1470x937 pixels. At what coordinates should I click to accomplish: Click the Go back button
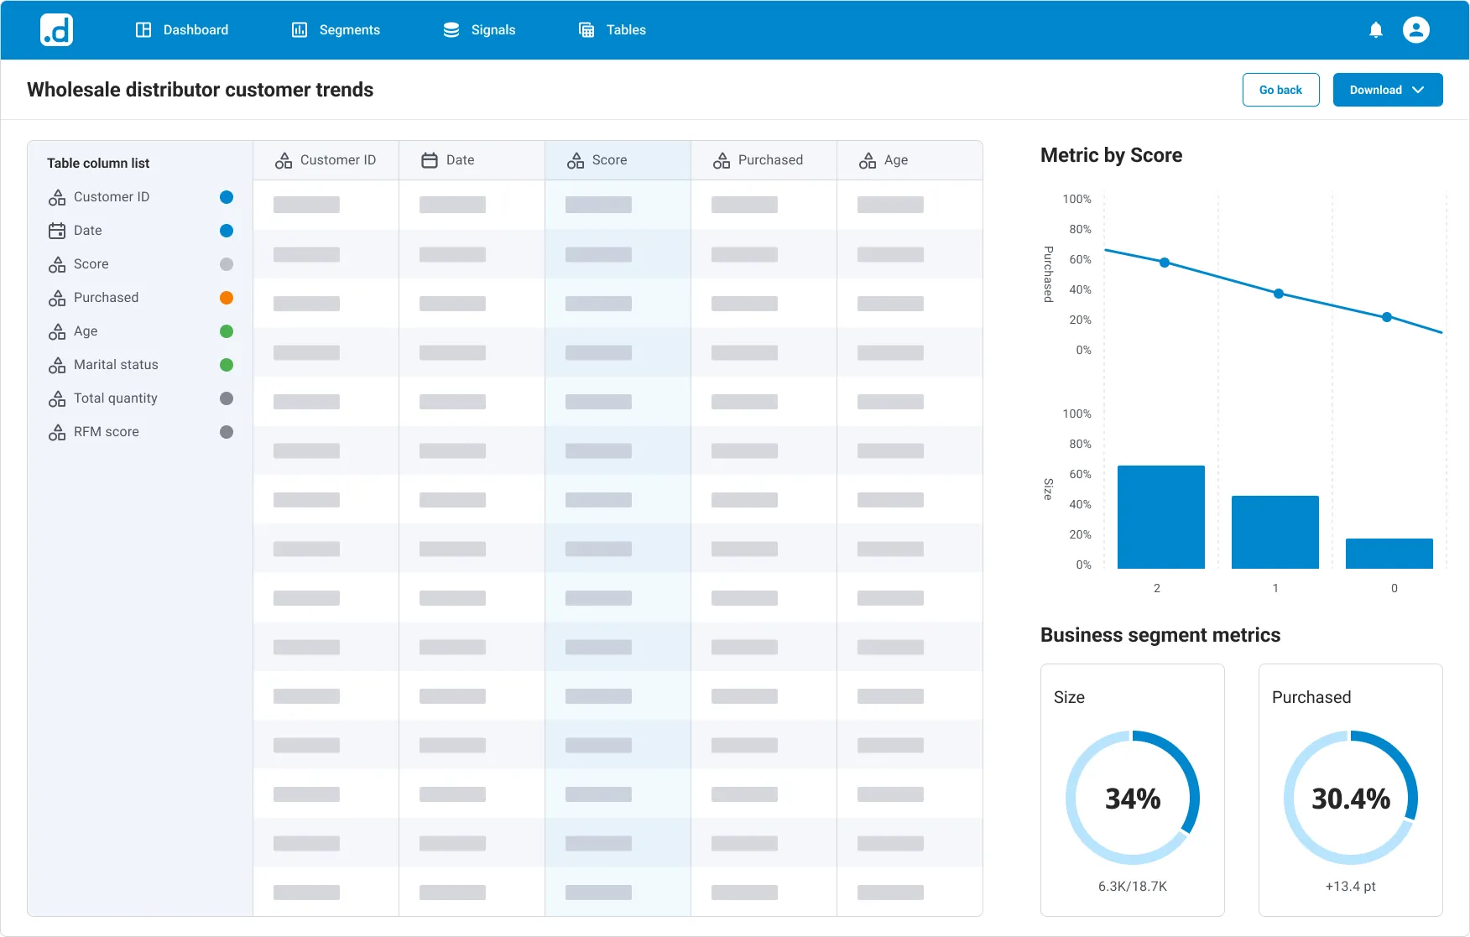pos(1280,89)
